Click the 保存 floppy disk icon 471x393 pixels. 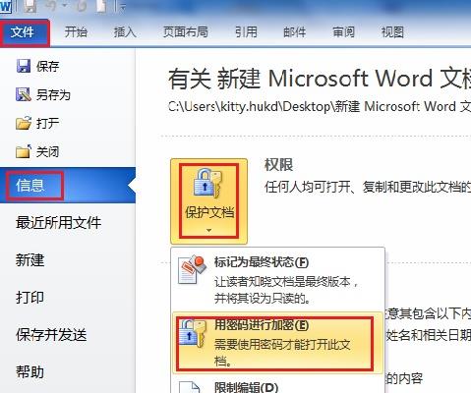pyautogui.click(x=24, y=66)
